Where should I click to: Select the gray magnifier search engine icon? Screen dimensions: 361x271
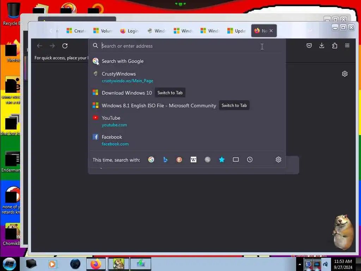[207, 159]
